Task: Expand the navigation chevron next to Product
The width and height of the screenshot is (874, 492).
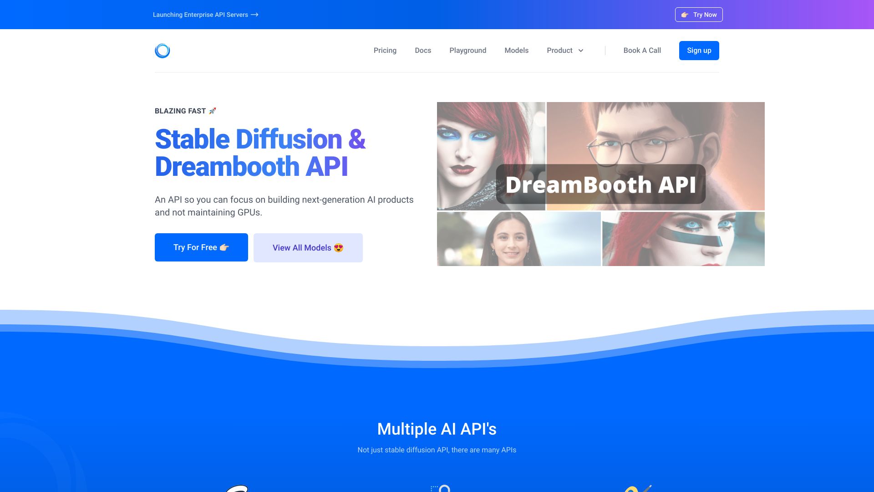Action: point(581,51)
